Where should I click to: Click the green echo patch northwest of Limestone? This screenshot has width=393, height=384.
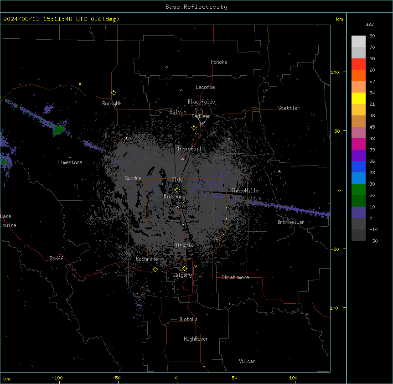click(x=59, y=130)
